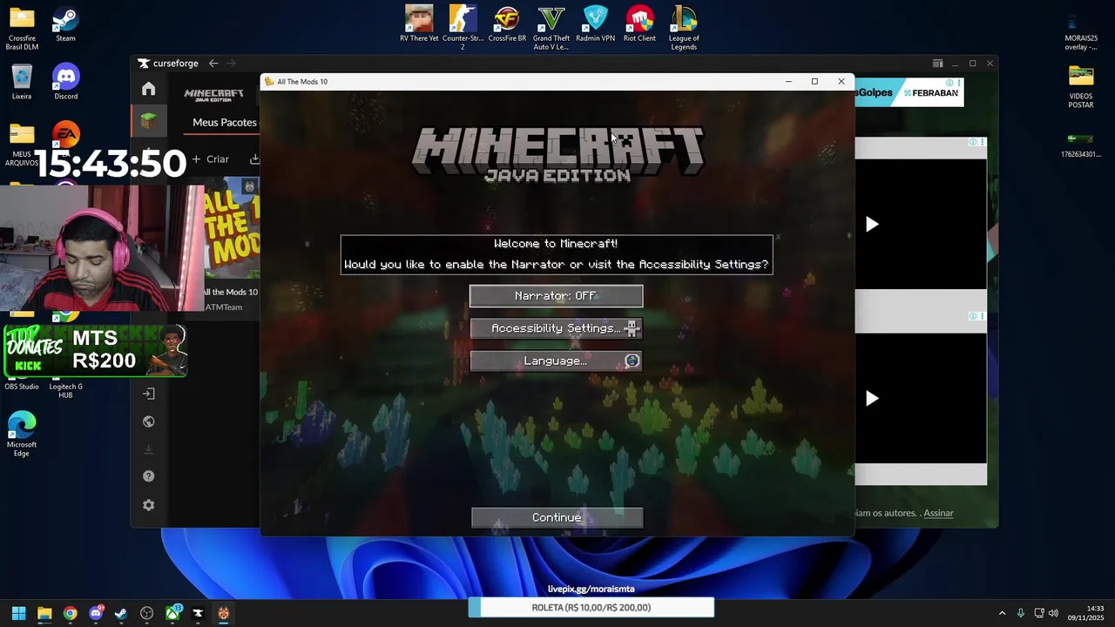This screenshot has height=627, width=1115.
Task: Open RV There Yet desktop shortcut
Action: click(x=419, y=24)
